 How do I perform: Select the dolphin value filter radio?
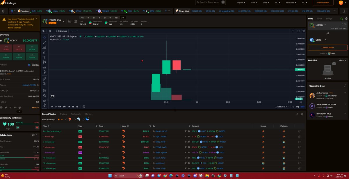click(75, 119)
